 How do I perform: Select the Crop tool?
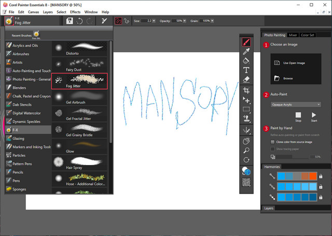click(246, 91)
